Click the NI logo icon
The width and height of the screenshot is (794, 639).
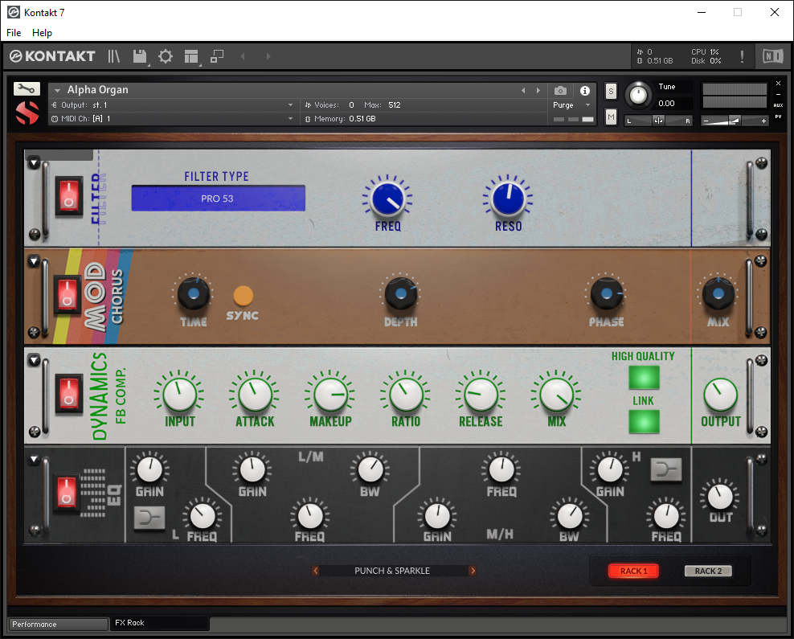click(773, 55)
